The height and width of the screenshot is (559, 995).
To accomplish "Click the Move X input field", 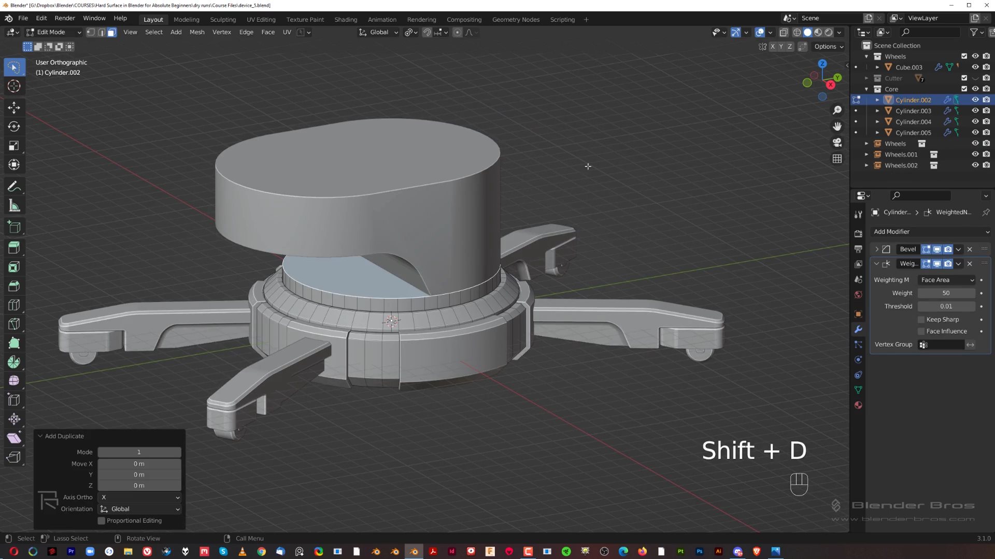I will 139,464.
